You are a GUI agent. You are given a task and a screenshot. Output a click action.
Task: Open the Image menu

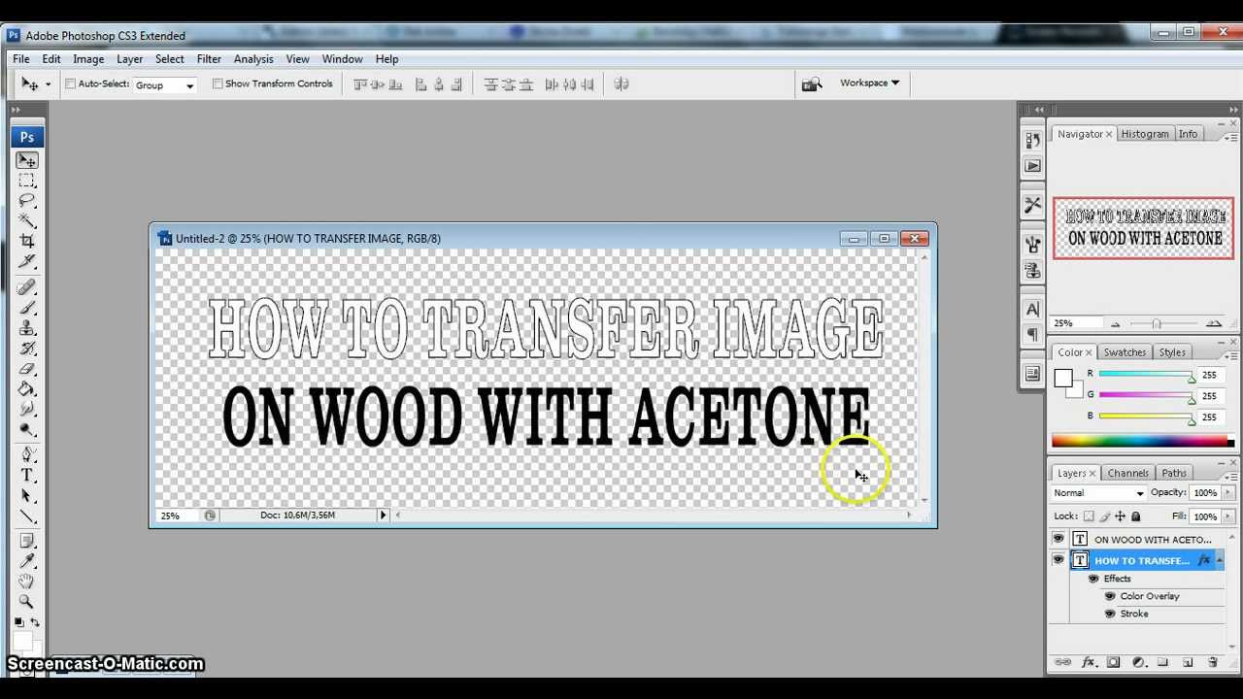point(88,59)
